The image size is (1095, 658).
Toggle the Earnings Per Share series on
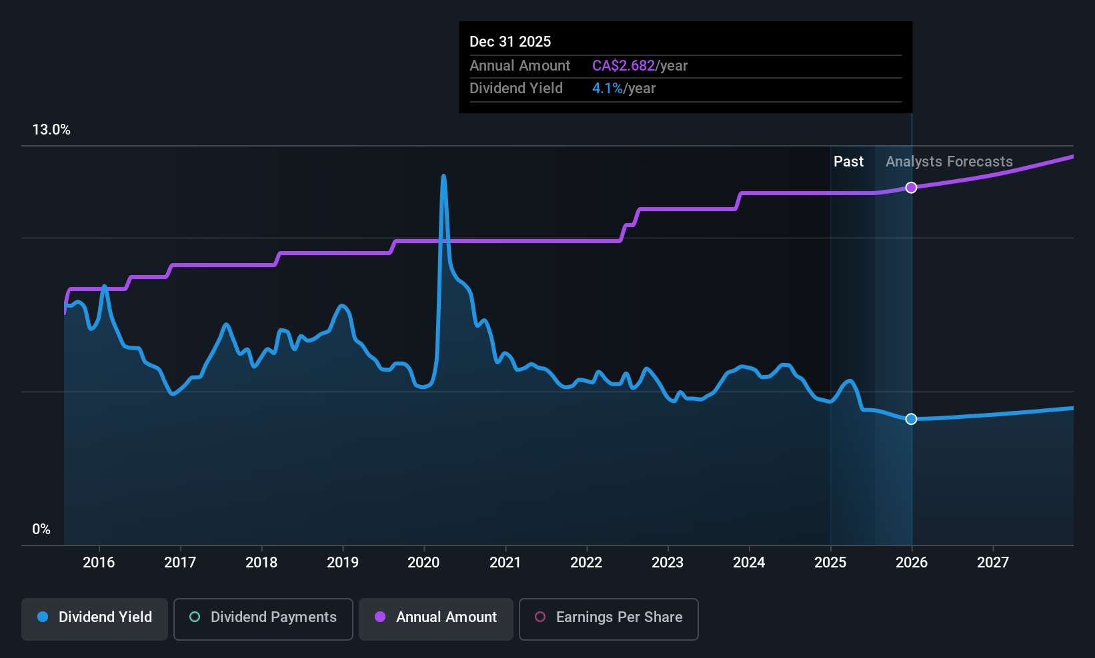pos(608,617)
